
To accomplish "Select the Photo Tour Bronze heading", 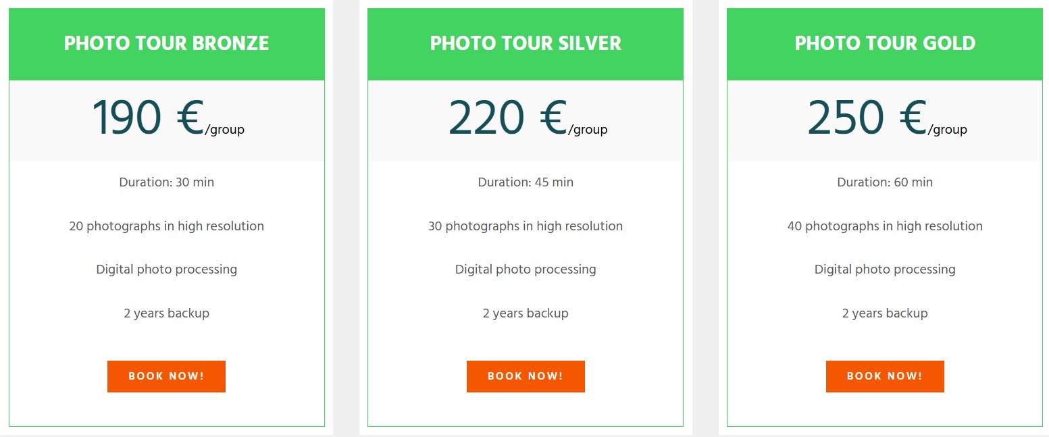I will point(166,44).
